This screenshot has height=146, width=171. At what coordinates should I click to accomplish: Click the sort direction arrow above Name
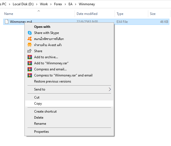click(x=39, y=11)
